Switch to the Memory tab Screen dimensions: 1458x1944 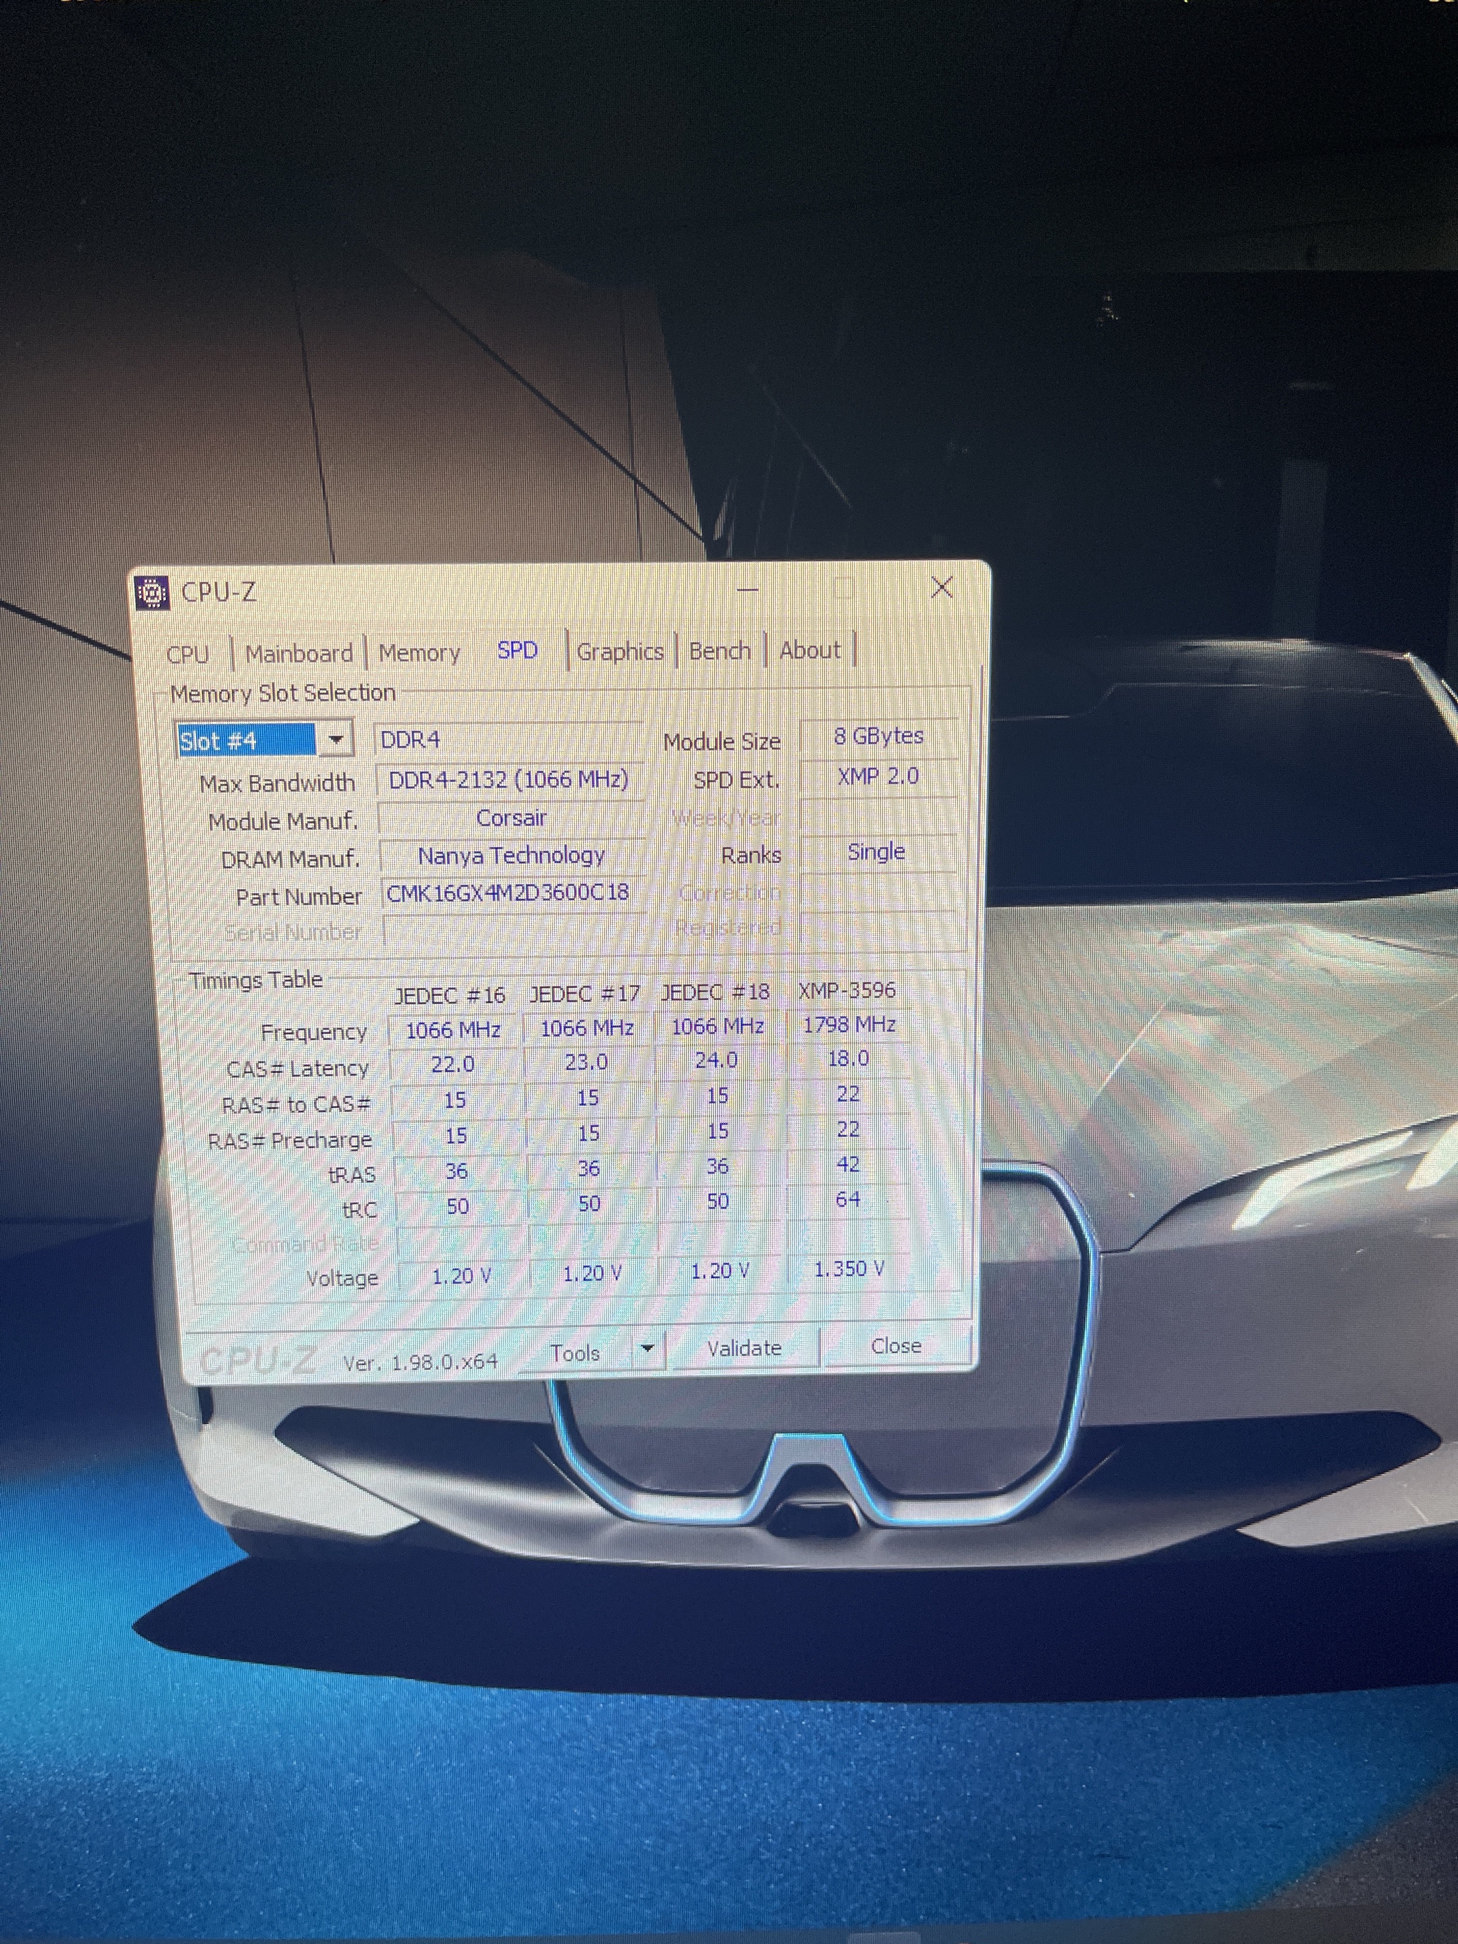point(419,653)
